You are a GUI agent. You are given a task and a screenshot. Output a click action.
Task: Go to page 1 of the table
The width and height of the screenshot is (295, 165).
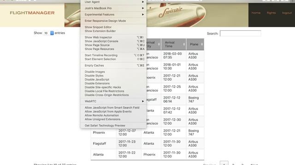(x=224, y=164)
